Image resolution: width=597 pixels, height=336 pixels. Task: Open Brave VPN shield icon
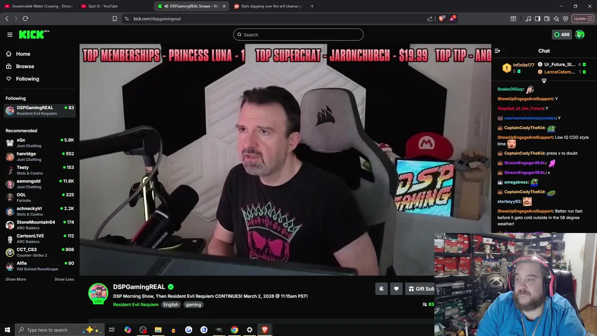click(565, 19)
